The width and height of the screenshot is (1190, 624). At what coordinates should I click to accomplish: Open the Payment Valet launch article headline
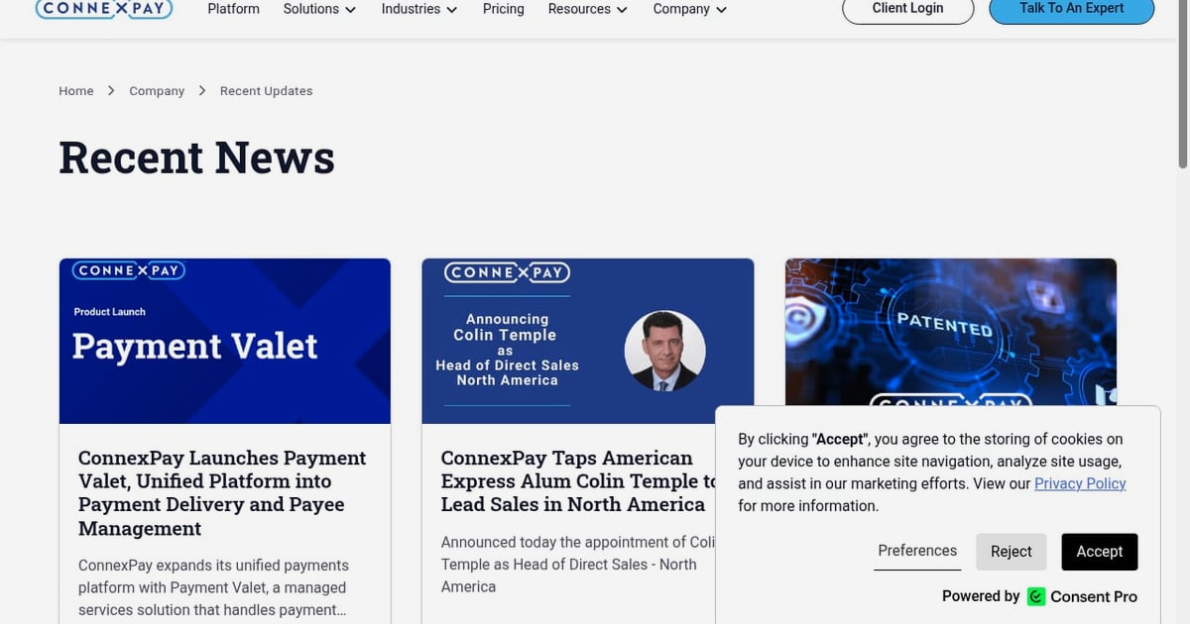pos(222,493)
